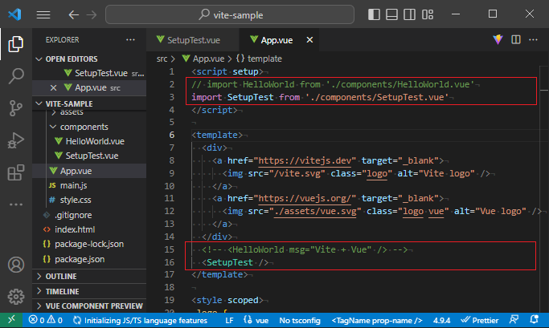Viewport: 549px width, 328px height.
Task: Open the remote window indicator in status bar
Action: 11,320
